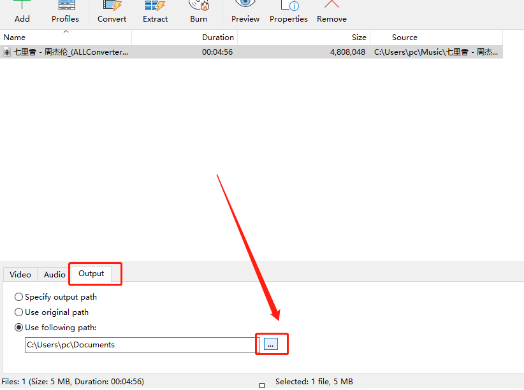
Task: Remove the selected file using Remove
Action: [x=331, y=12]
